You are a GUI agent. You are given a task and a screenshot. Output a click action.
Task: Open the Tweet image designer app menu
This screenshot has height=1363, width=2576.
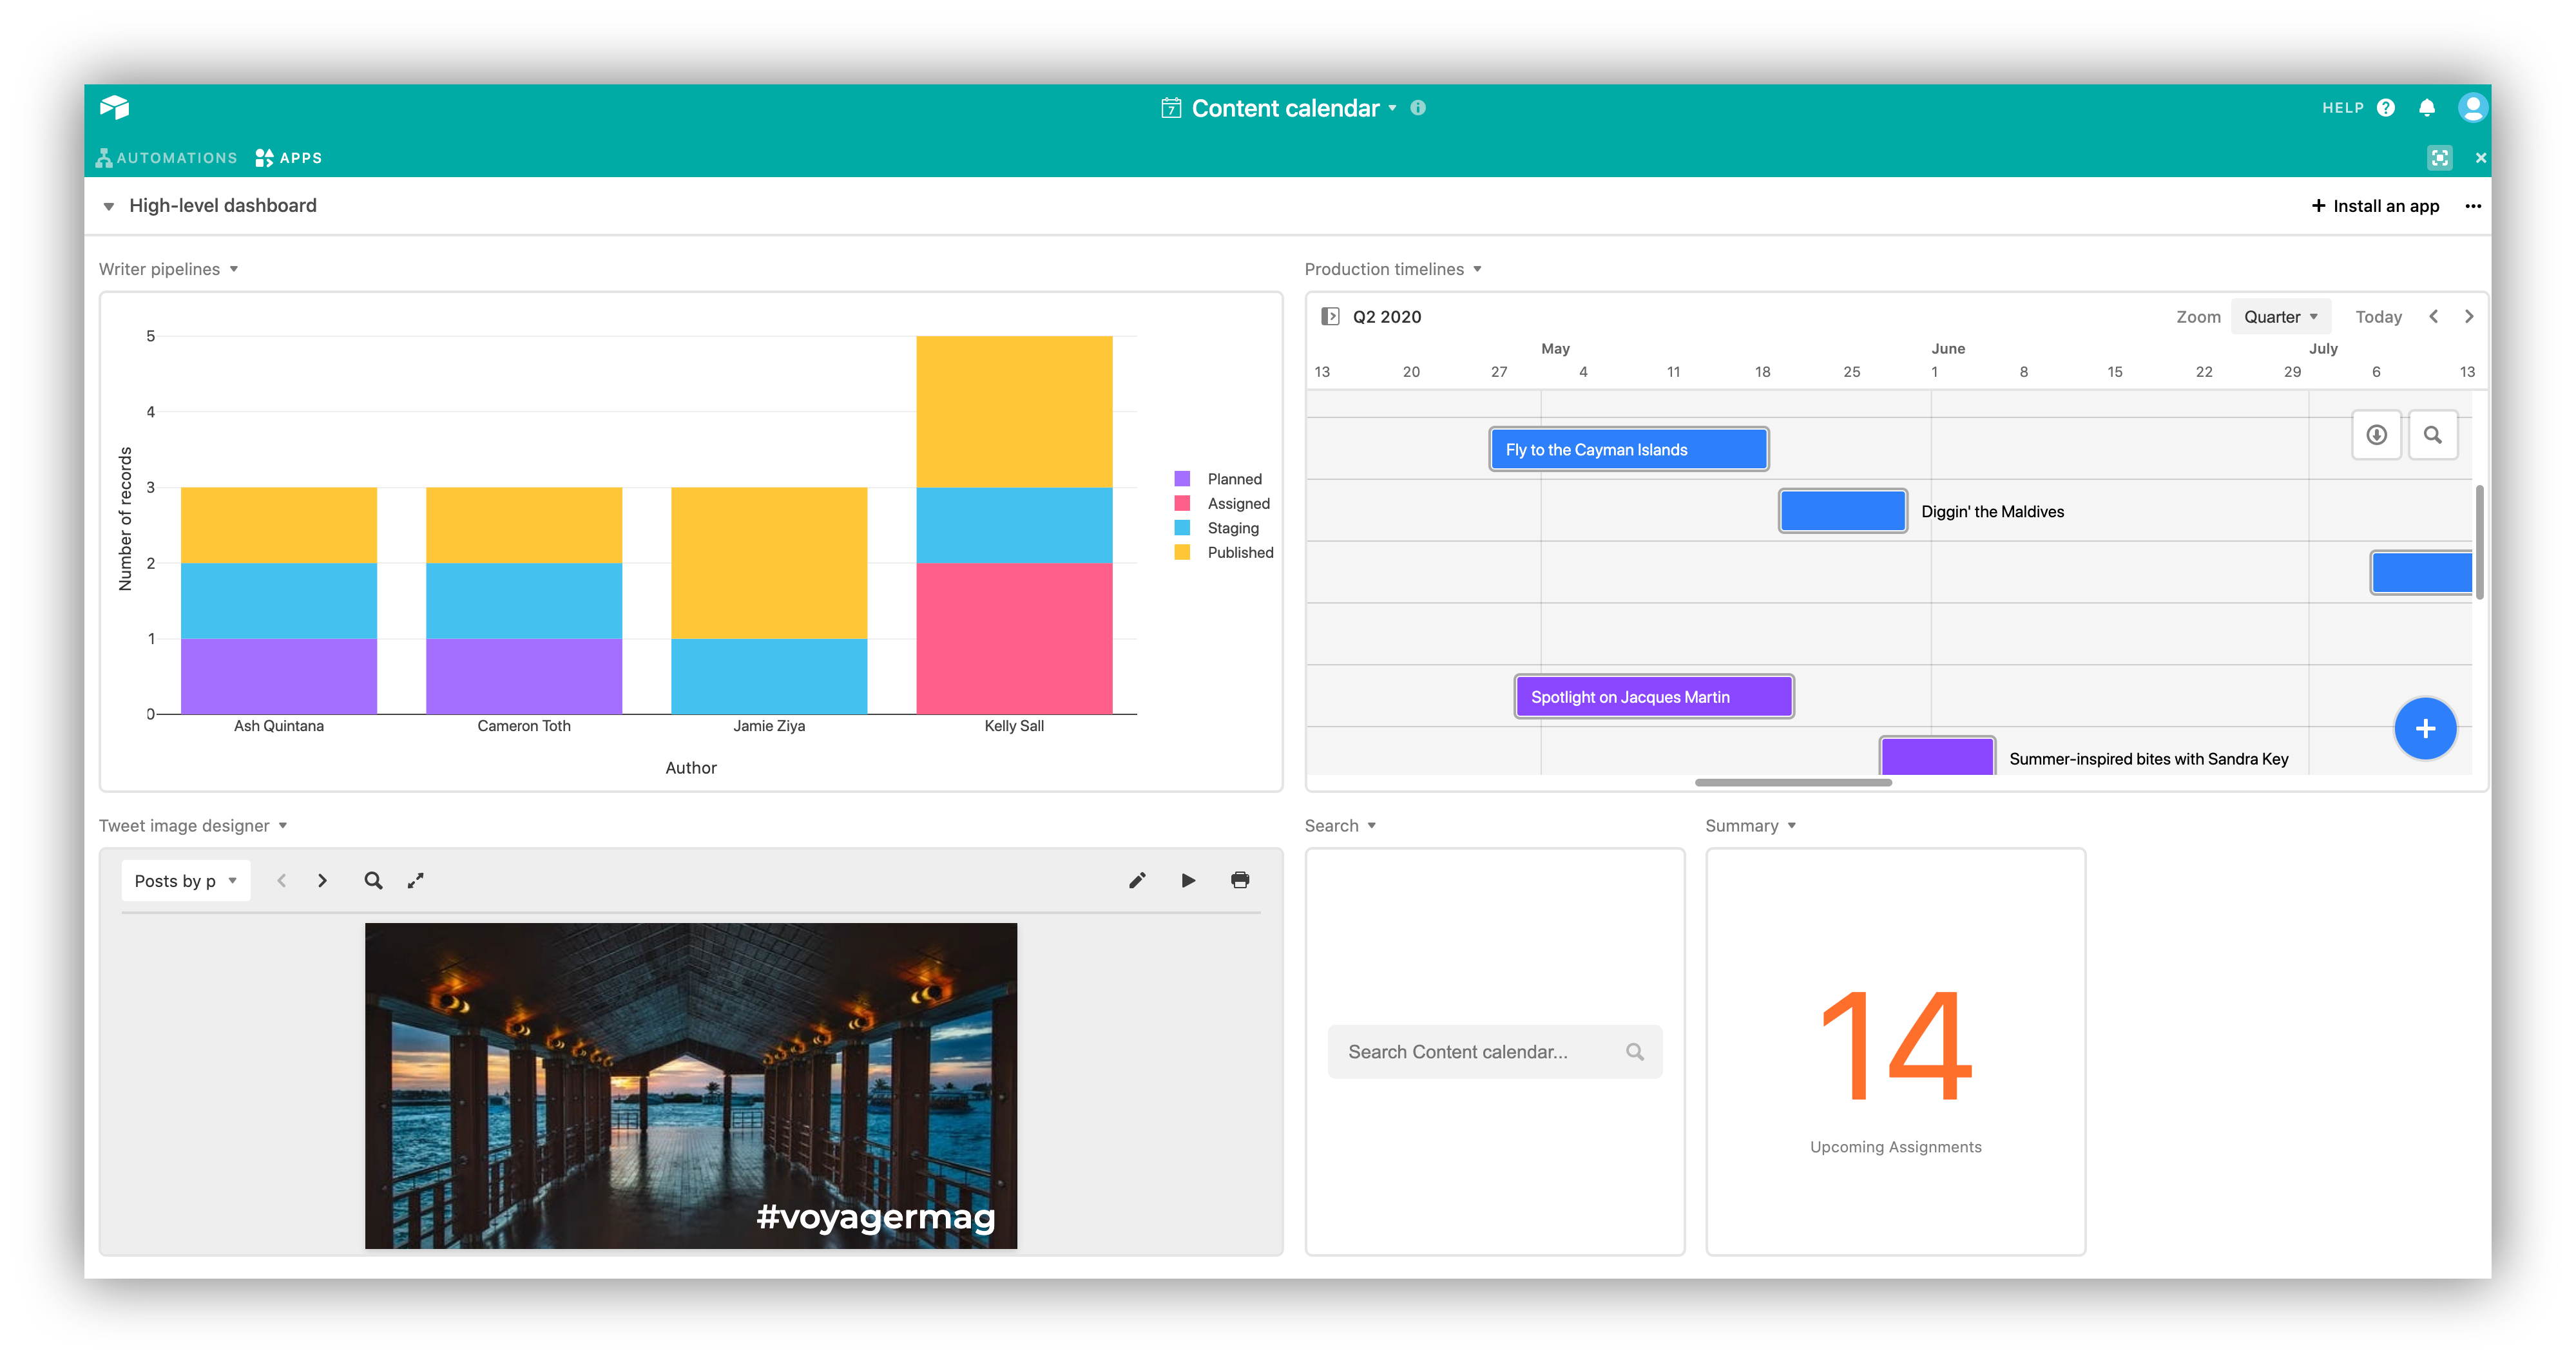283,825
